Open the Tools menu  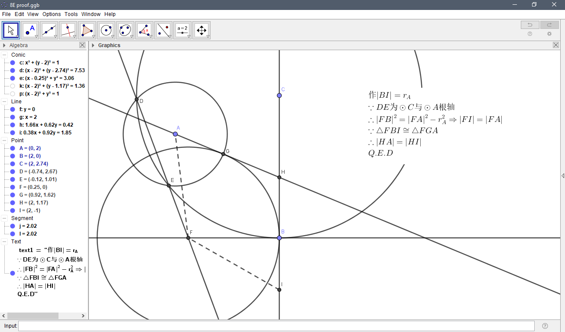coord(71,14)
